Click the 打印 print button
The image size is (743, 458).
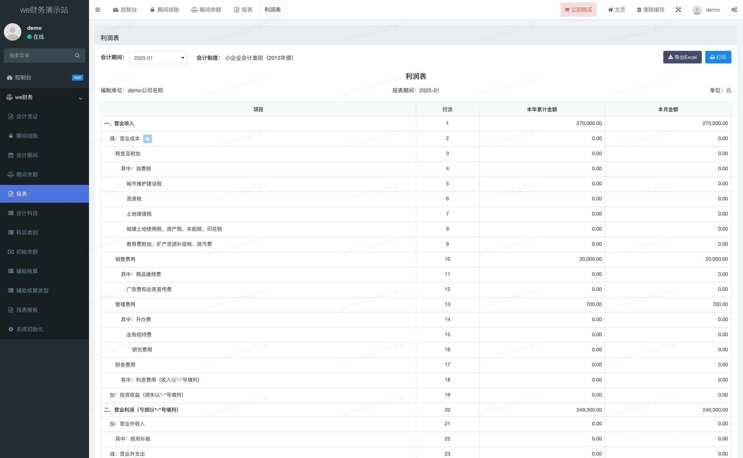tap(718, 57)
